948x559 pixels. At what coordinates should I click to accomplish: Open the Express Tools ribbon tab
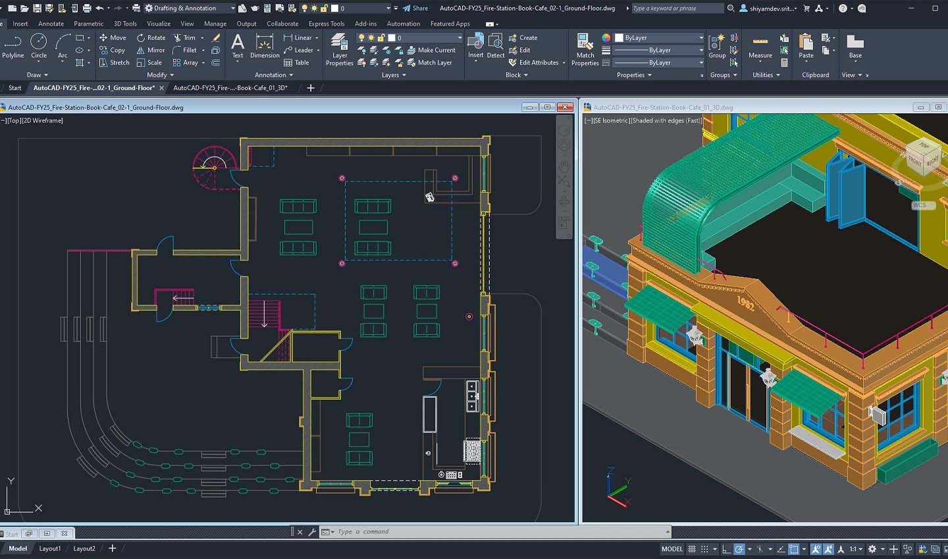327,24
